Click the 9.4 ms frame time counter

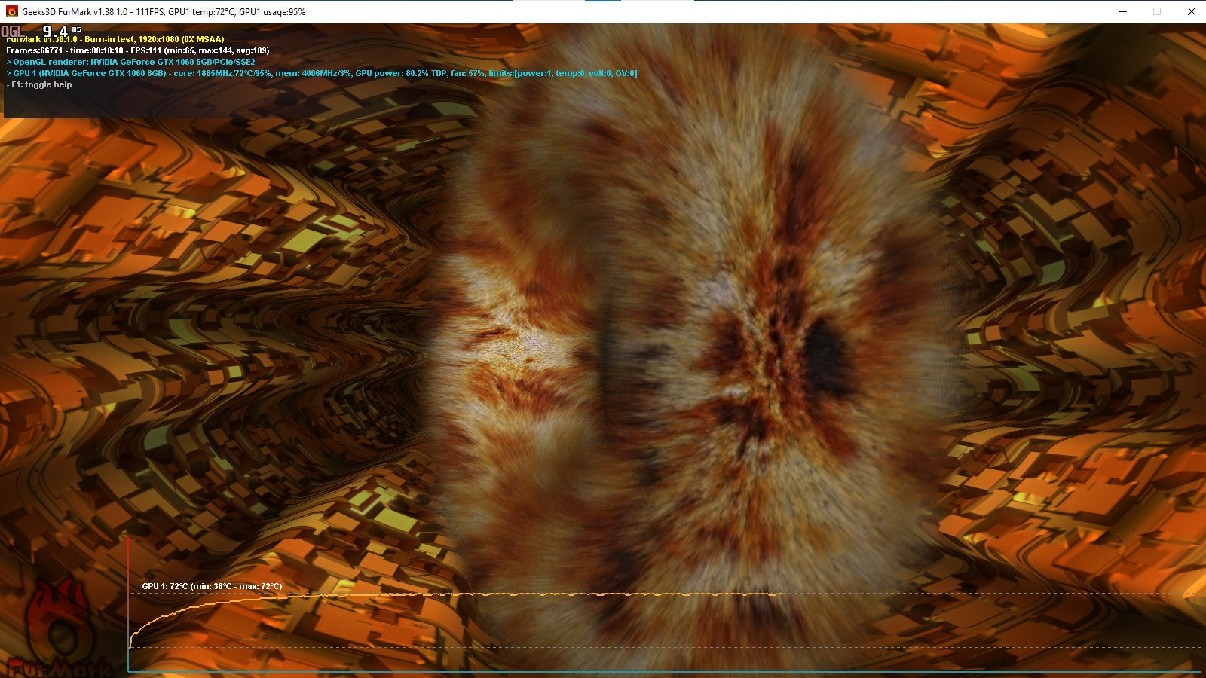(61, 31)
